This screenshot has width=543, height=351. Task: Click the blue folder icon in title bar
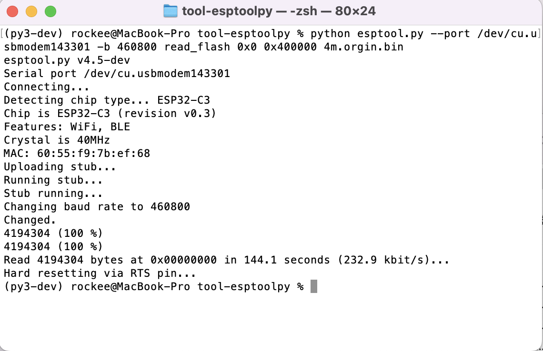click(x=170, y=11)
